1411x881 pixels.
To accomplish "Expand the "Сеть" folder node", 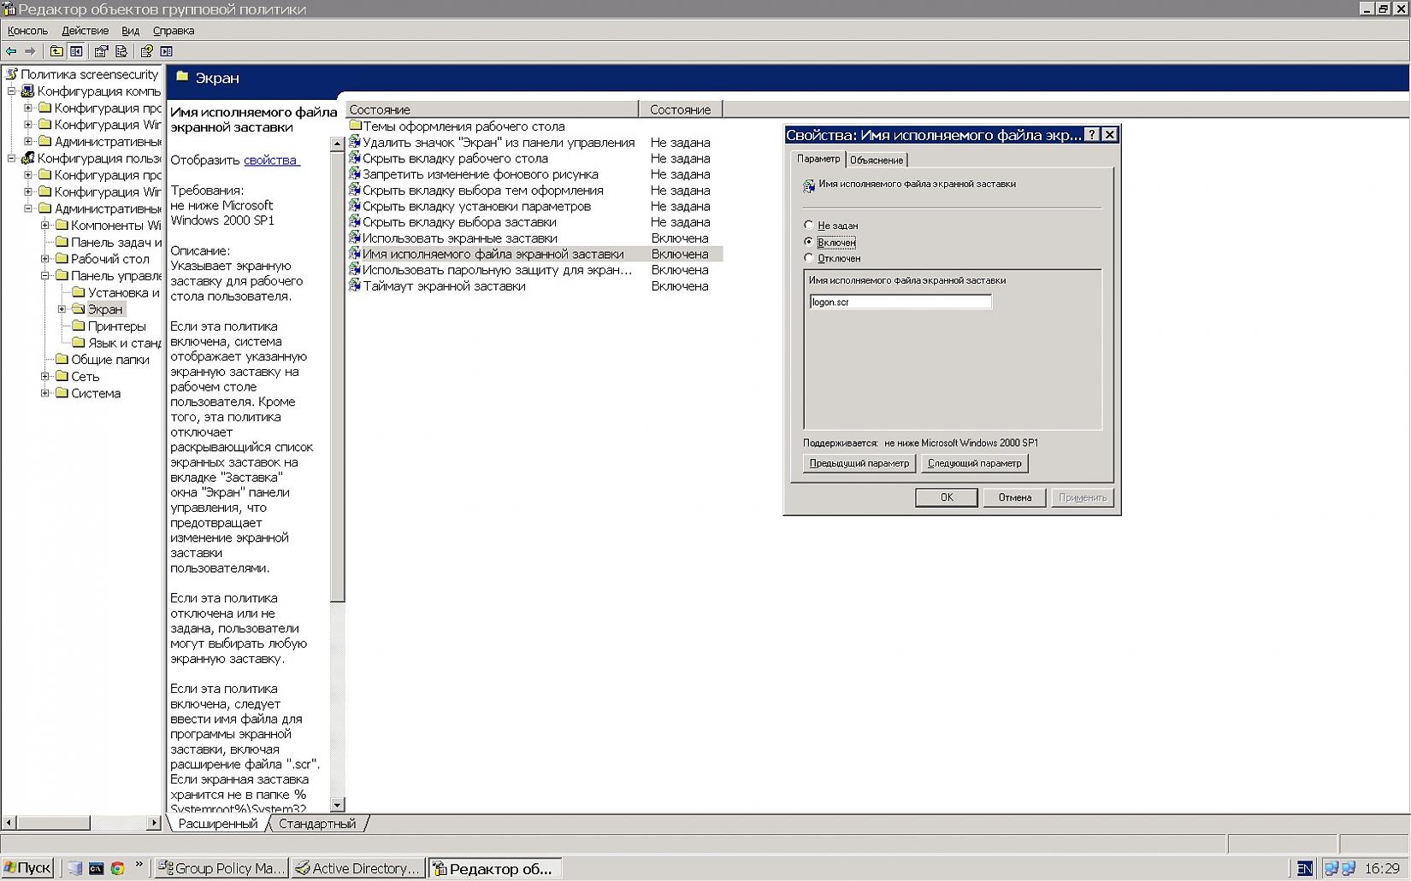I will [x=45, y=377].
